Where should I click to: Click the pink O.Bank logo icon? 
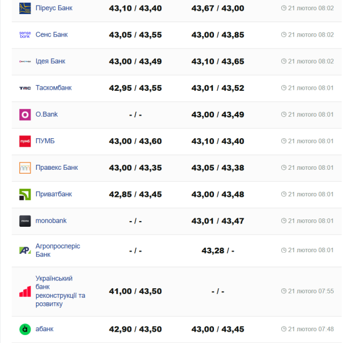(x=25, y=115)
